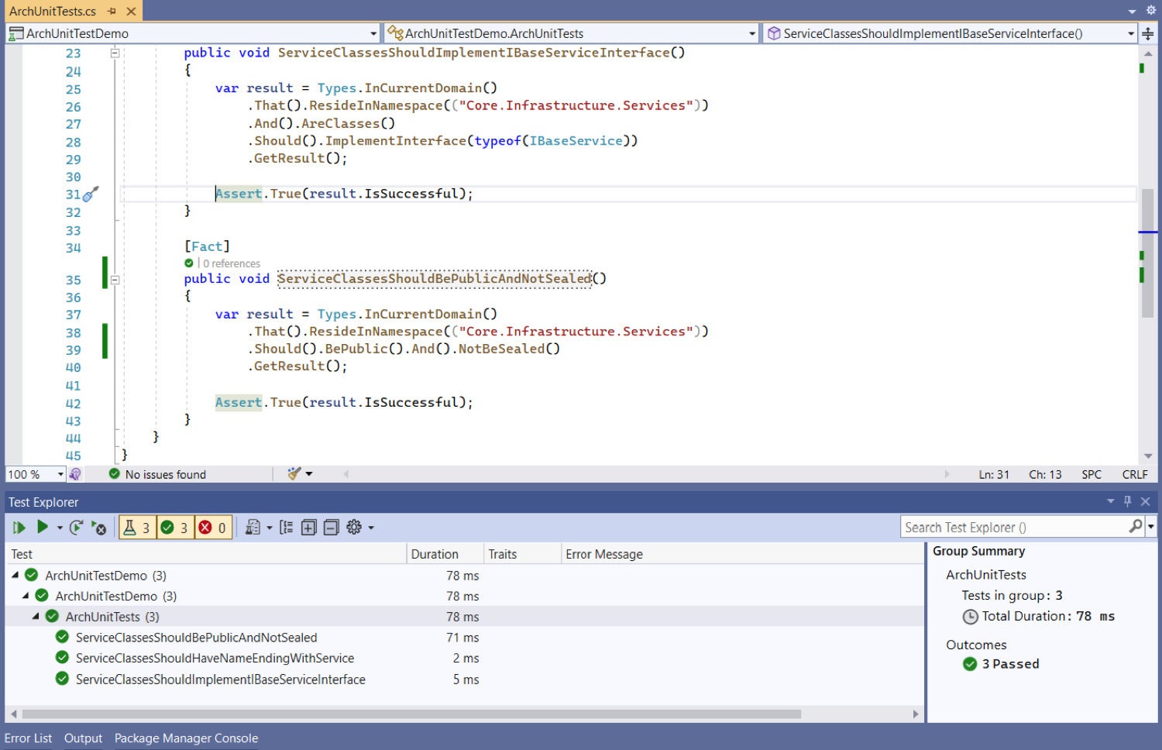The image size is (1162, 750).
Task: Select ServiceClassesShouldHaveNameEndingWithService test
Action: coord(215,658)
